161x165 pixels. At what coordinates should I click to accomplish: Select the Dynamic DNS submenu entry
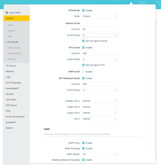pyautogui.click(x=14, y=53)
